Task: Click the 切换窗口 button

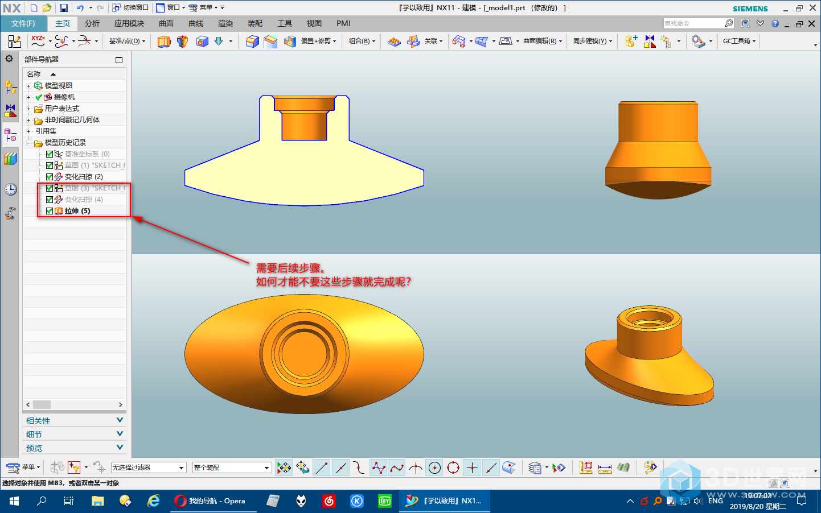Action: [130, 7]
